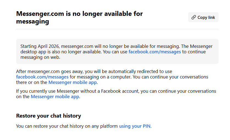Click the "Restore your chat history" heading

(48, 116)
